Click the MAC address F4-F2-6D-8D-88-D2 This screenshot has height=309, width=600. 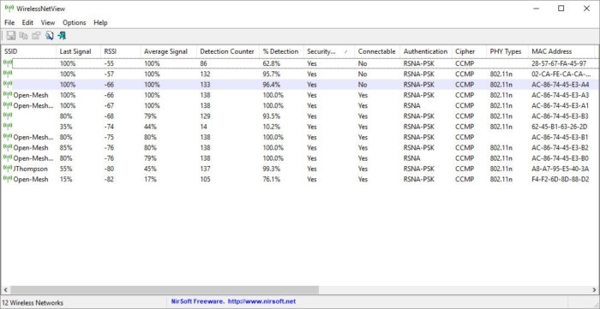(x=561, y=179)
